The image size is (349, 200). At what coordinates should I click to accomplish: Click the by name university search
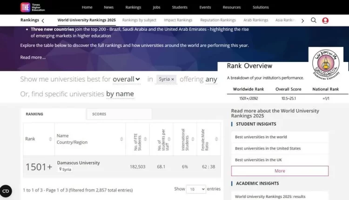(x=120, y=94)
